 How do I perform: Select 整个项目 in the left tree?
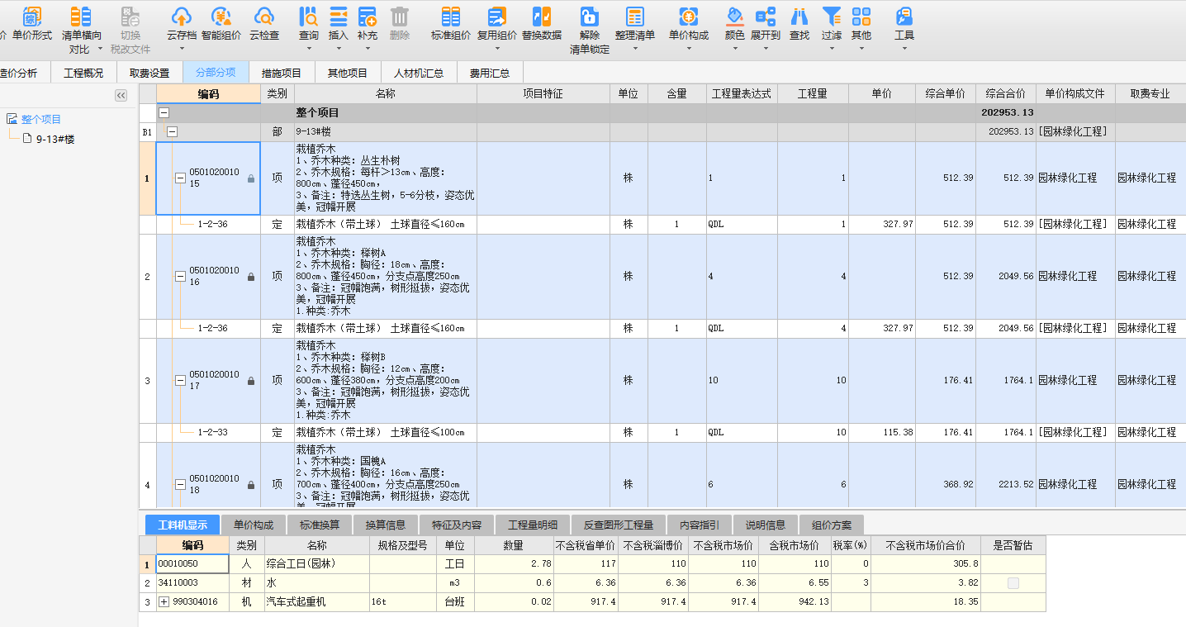tap(41, 119)
